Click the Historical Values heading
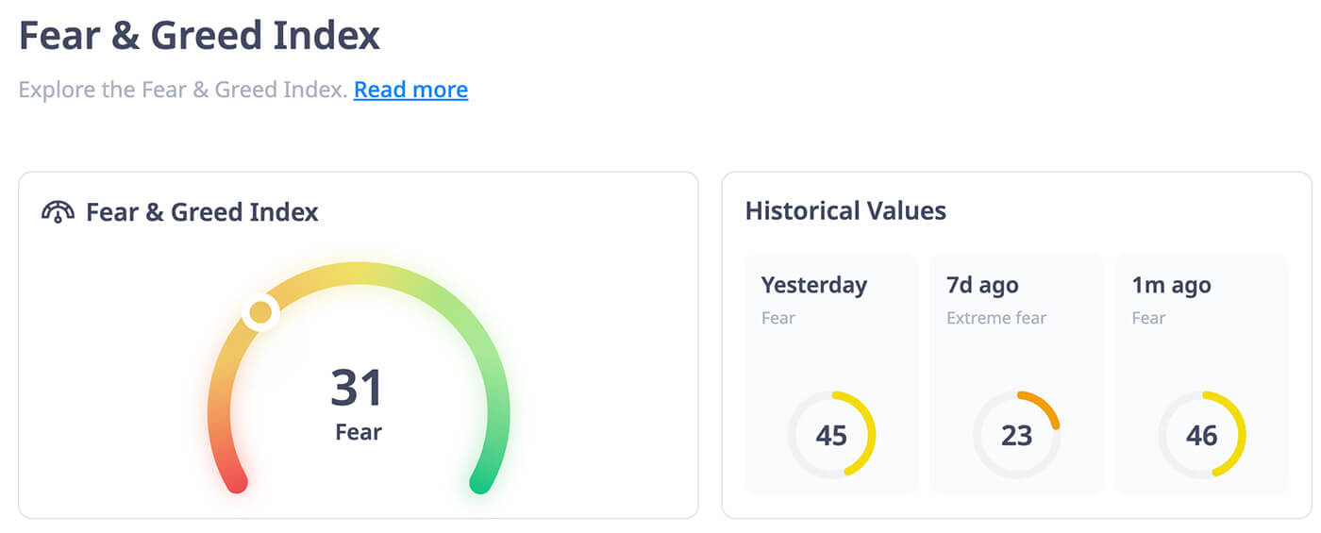The width and height of the screenshot is (1321, 533). [845, 210]
